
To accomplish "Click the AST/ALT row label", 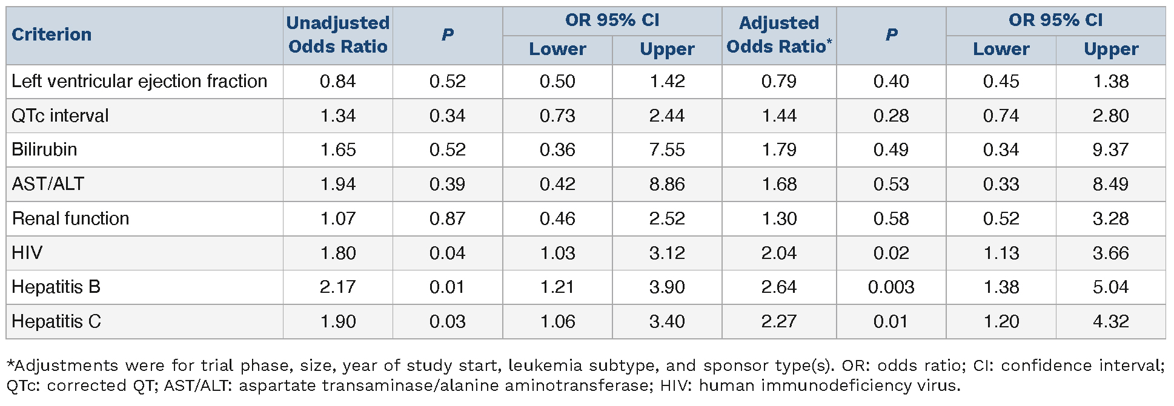I will (48, 184).
